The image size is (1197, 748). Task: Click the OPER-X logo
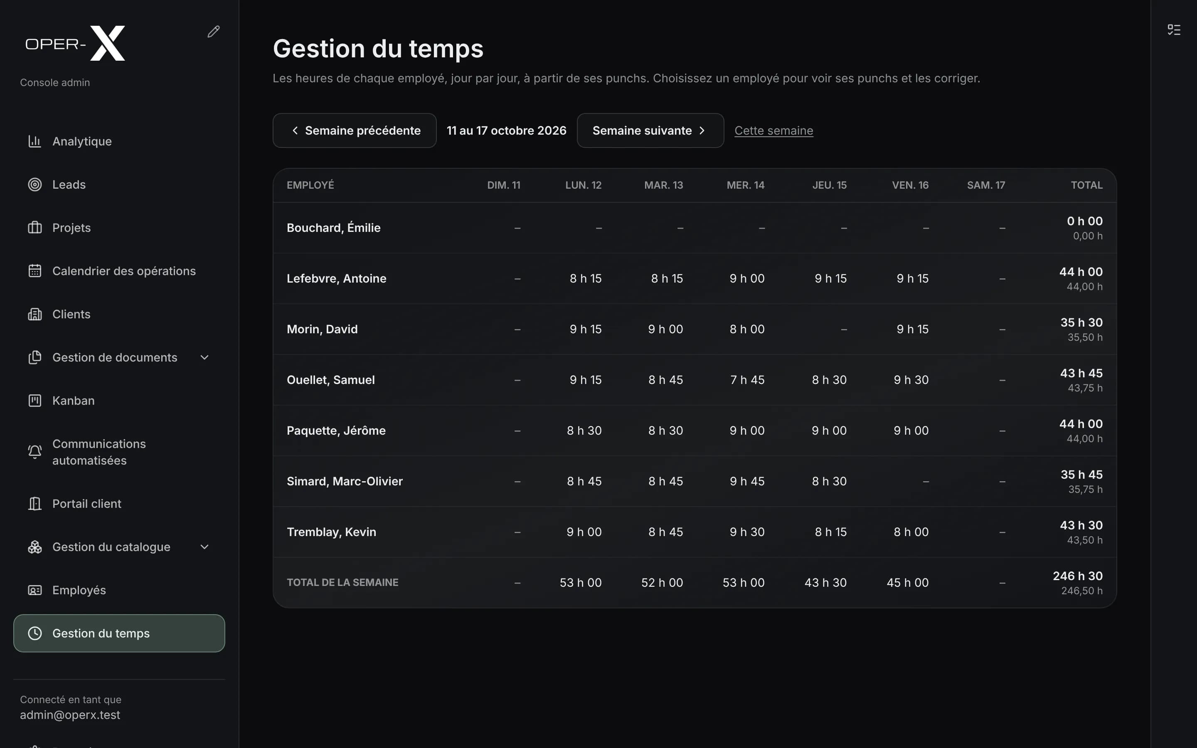tap(75, 44)
